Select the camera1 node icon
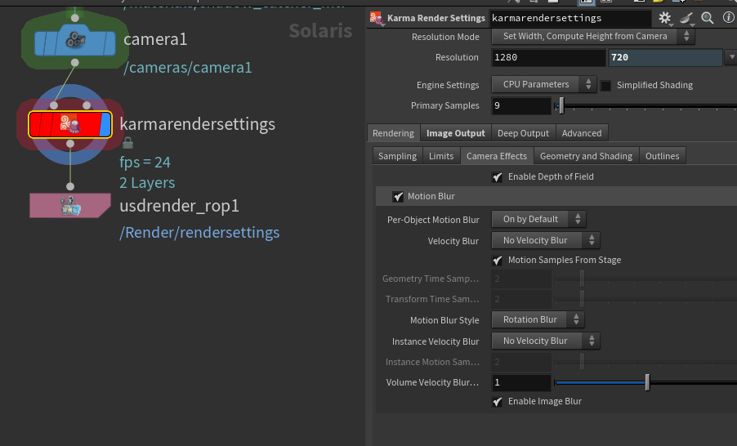The image size is (737, 446). click(74, 38)
